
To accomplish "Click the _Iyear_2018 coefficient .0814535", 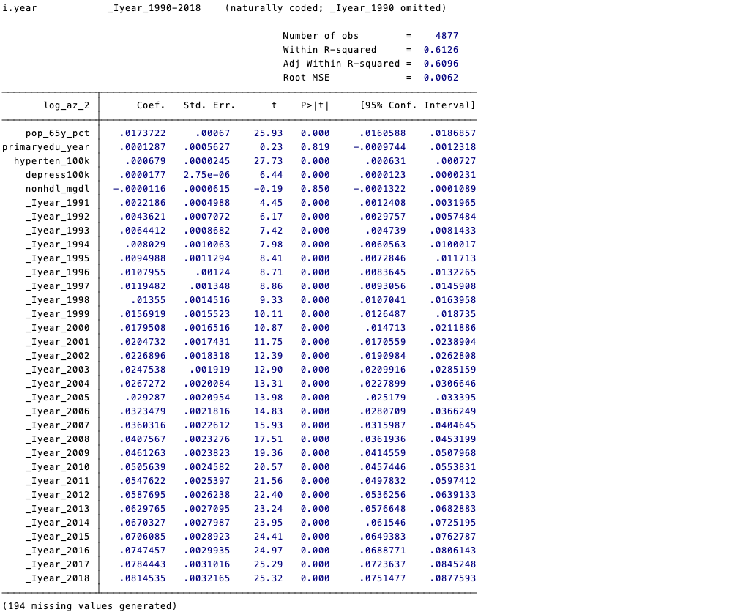I will click(x=142, y=578).
